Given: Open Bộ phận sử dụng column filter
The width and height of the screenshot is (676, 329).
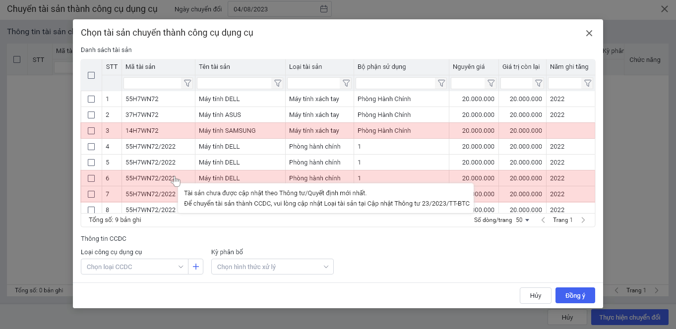Looking at the screenshot, I should click(441, 83).
